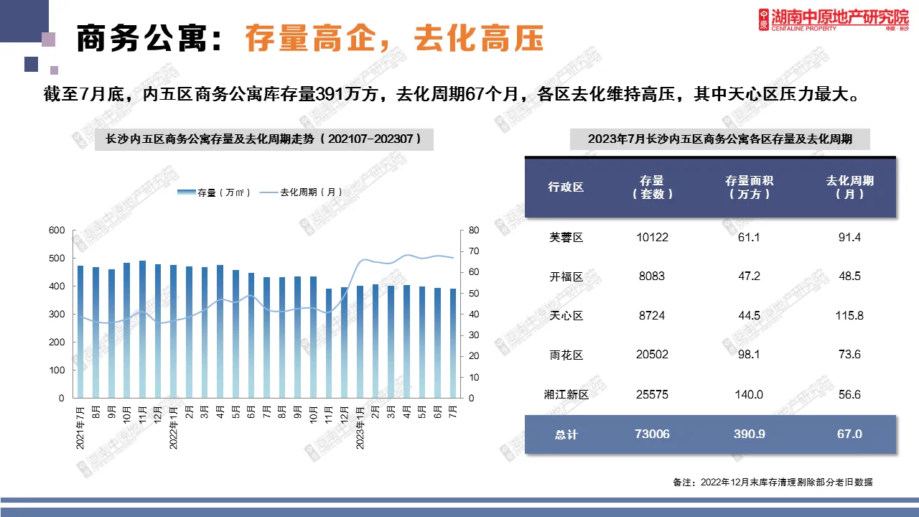Viewport: 919px width, 517px height.
Task: Click the 雨花区 area value 98.1
Action: click(749, 355)
